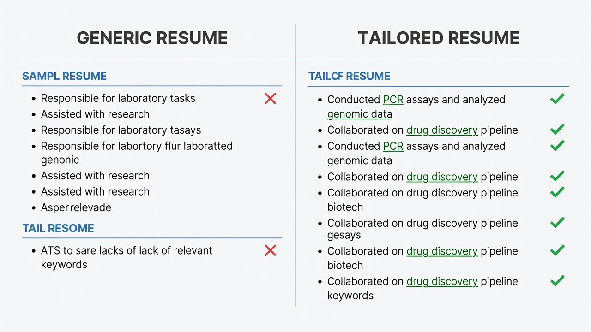The image size is (591, 332).
Task: Open 'drug discovery' link in the 'keywords' bullet
Action: coord(442,281)
